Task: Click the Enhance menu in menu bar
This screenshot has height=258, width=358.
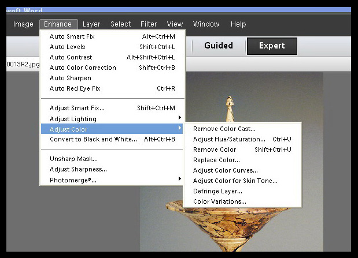Action: (58, 24)
